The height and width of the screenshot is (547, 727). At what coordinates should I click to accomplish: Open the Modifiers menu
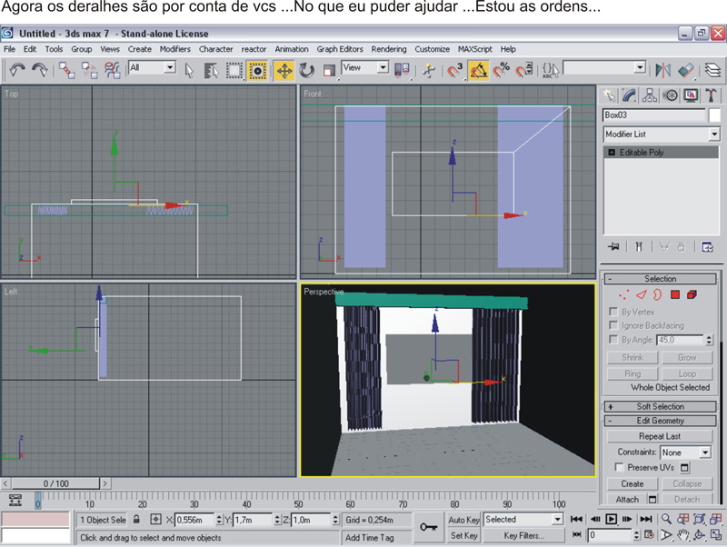174,49
